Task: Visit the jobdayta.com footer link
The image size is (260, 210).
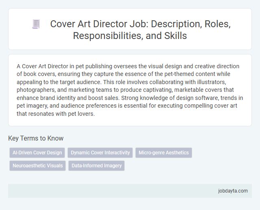Action: coord(233,191)
